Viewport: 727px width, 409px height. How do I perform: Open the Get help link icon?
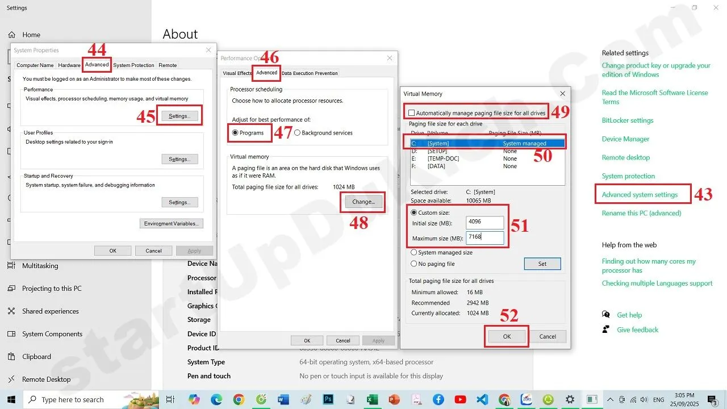tap(606, 315)
